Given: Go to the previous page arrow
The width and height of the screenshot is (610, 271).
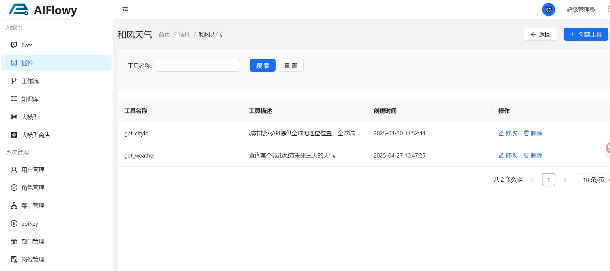Looking at the screenshot, I should [x=532, y=180].
